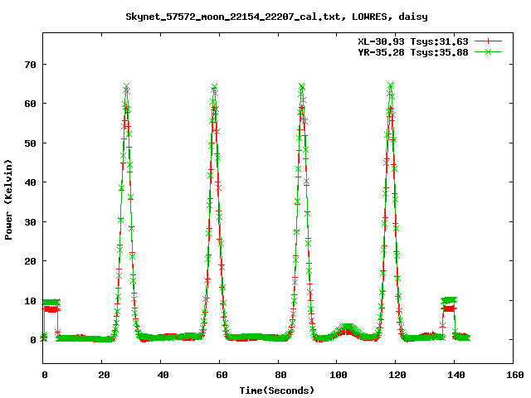The image size is (531, 398).
Task: Click the top of the fourth peak near 118 seconds
Action: tap(391, 85)
